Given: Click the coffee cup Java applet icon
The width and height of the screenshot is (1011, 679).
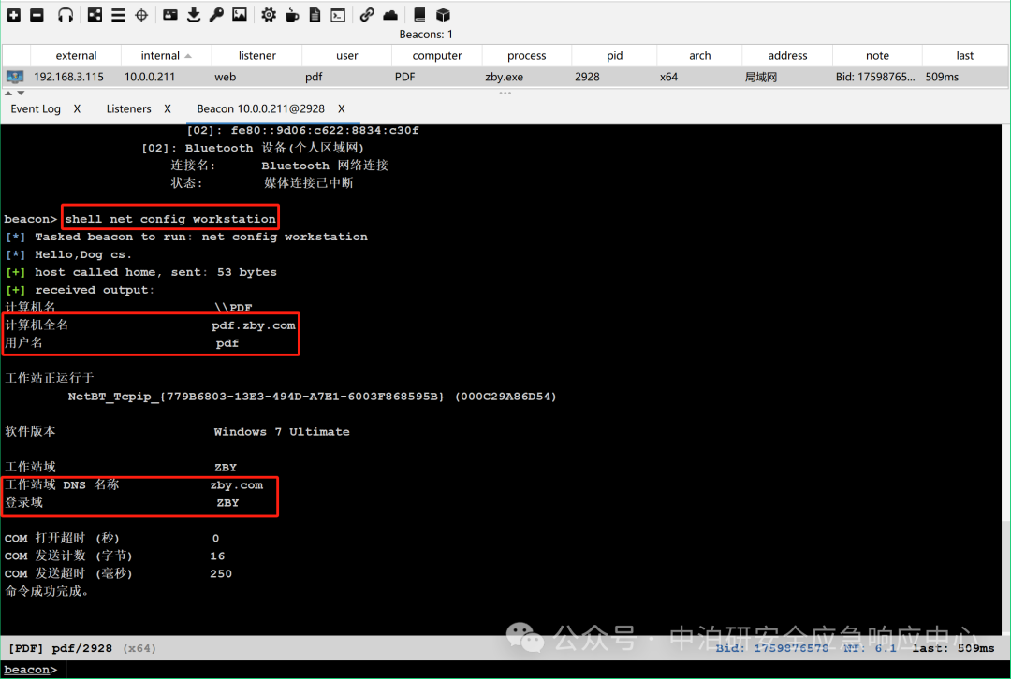Looking at the screenshot, I should pyautogui.click(x=292, y=14).
